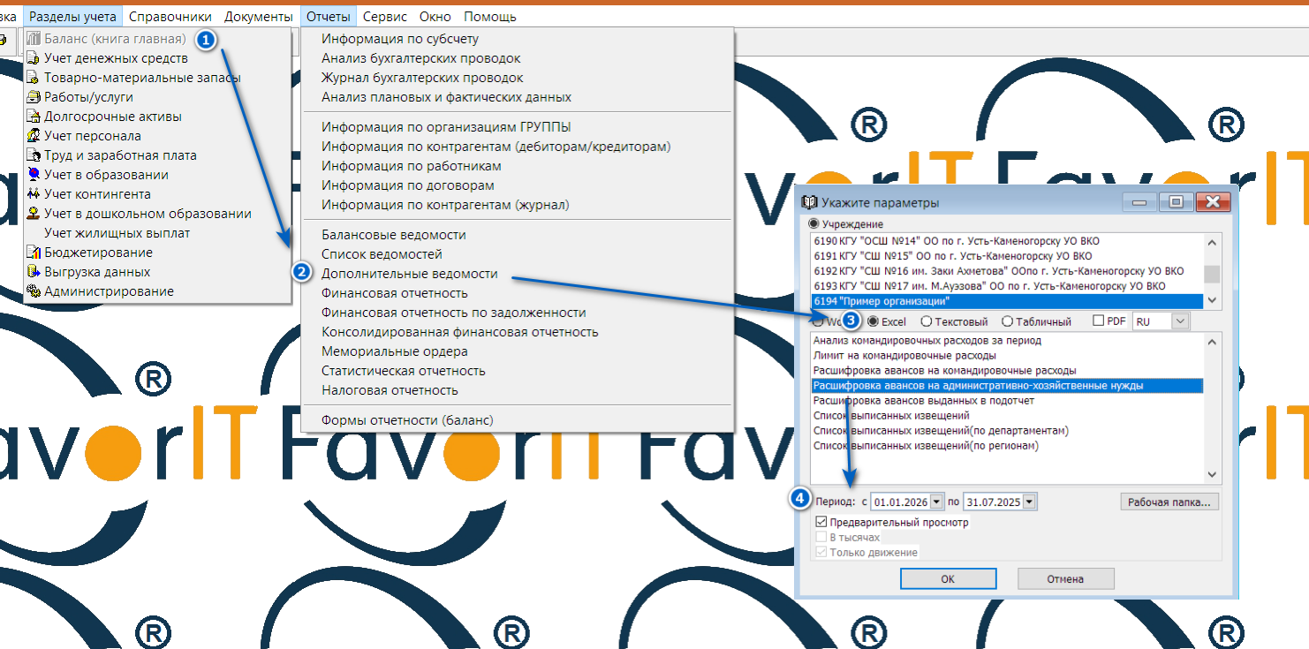Select the Excel output format radio button
Viewport: 1309px width, 649px height.
point(873,322)
